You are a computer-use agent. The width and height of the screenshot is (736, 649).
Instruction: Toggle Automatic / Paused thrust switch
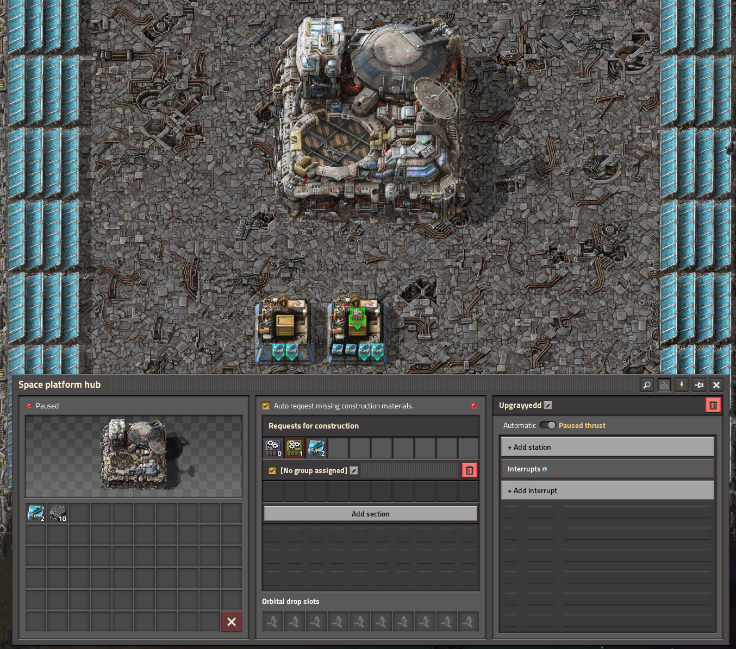[x=547, y=425]
